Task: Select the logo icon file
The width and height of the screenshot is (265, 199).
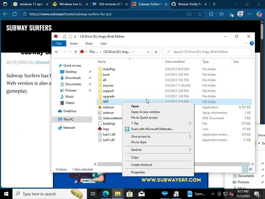Action: click(106, 129)
